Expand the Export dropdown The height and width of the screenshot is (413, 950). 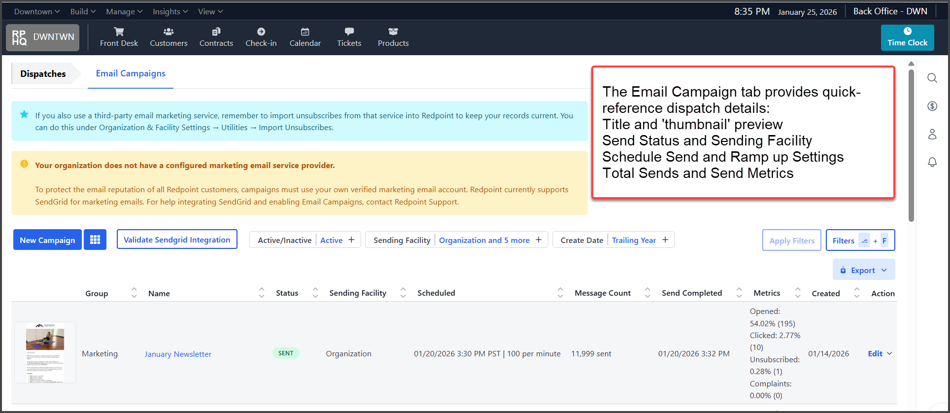point(864,270)
